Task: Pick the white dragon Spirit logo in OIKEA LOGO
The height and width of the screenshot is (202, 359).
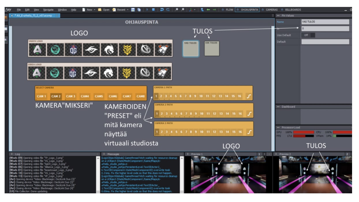Action: click(x=108, y=73)
